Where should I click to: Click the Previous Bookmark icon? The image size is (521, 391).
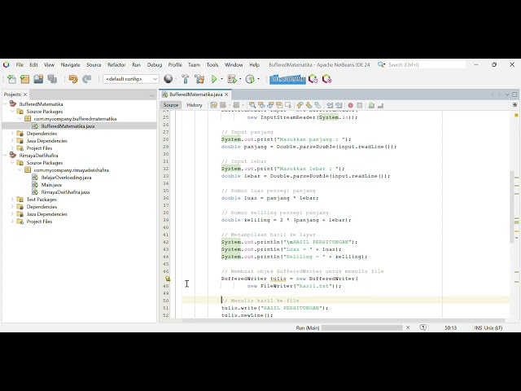(x=300, y=105)
